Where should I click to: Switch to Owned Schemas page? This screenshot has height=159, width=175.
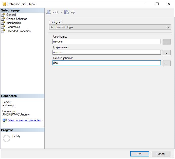click(17, 19)
